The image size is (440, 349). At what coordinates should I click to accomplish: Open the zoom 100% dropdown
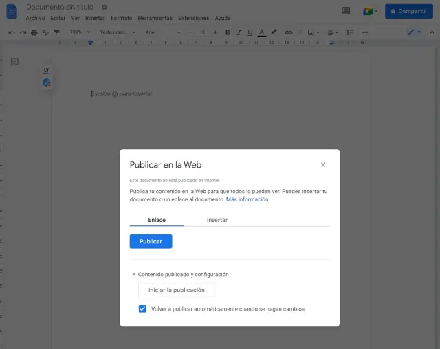pyautogui.click(x=78, y=32)
